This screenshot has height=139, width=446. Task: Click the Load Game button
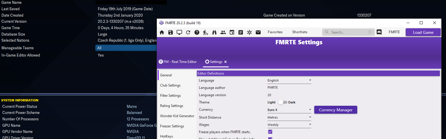point(423,32)
